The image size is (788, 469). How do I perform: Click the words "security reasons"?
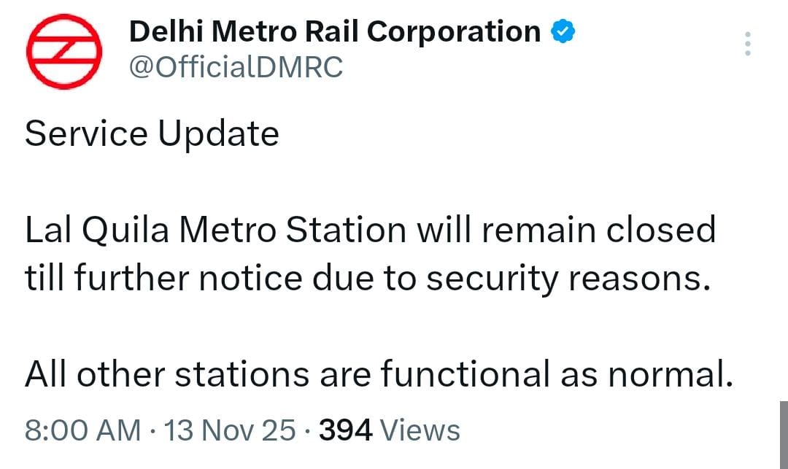click(568, 278)
